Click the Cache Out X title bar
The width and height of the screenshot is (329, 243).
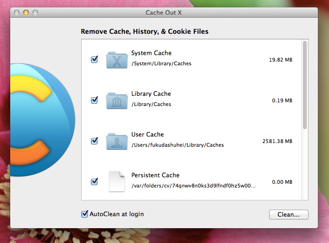point(164,12)
